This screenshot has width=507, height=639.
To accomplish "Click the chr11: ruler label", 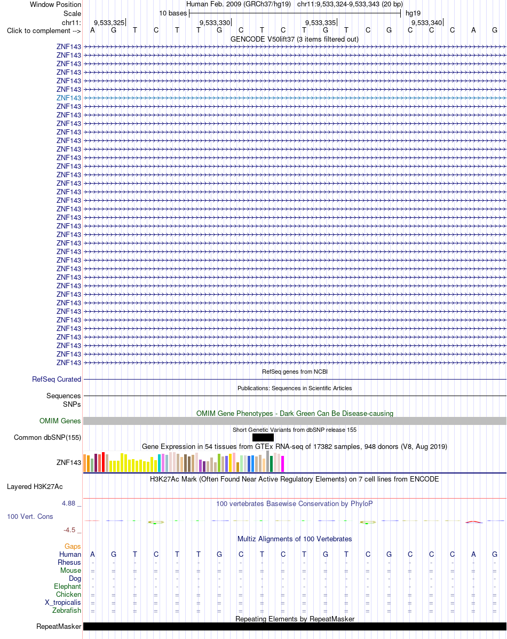I will [x=72, y=23].
